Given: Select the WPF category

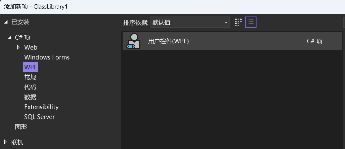Looking at the screenshot, I should tap(30, 67).
